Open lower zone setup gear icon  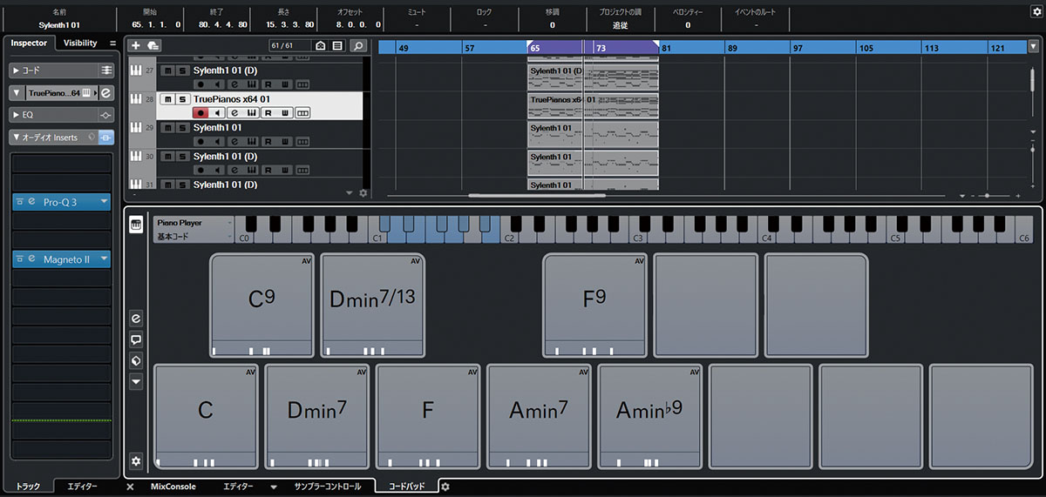point(445,487)
